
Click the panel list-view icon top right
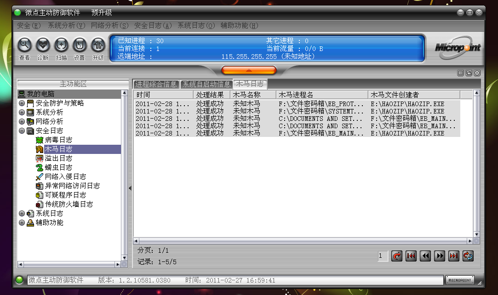point(460,73)
